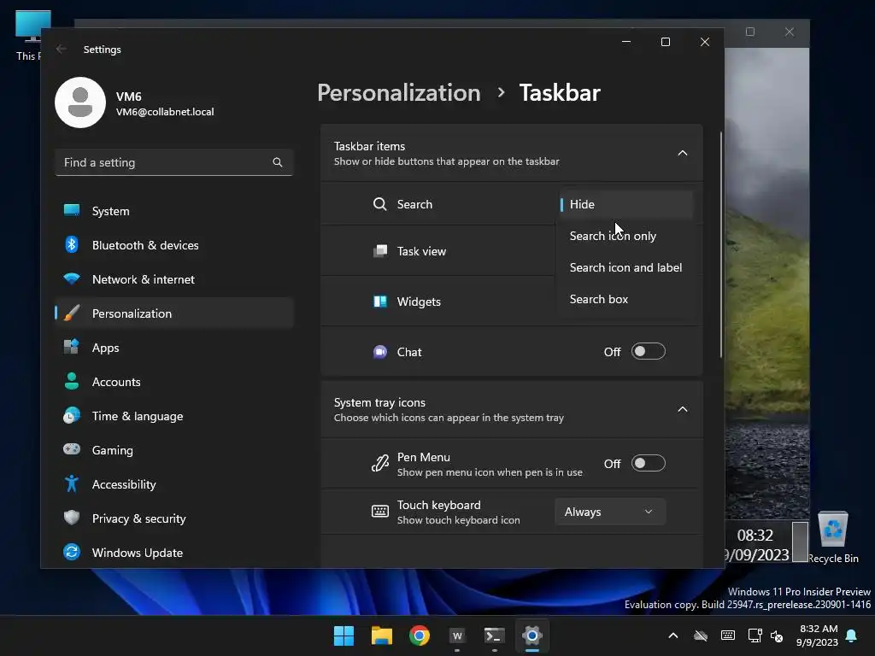Click the Widgets row label
This screenshot has width=875, height=656.
(x=419, y=302)
